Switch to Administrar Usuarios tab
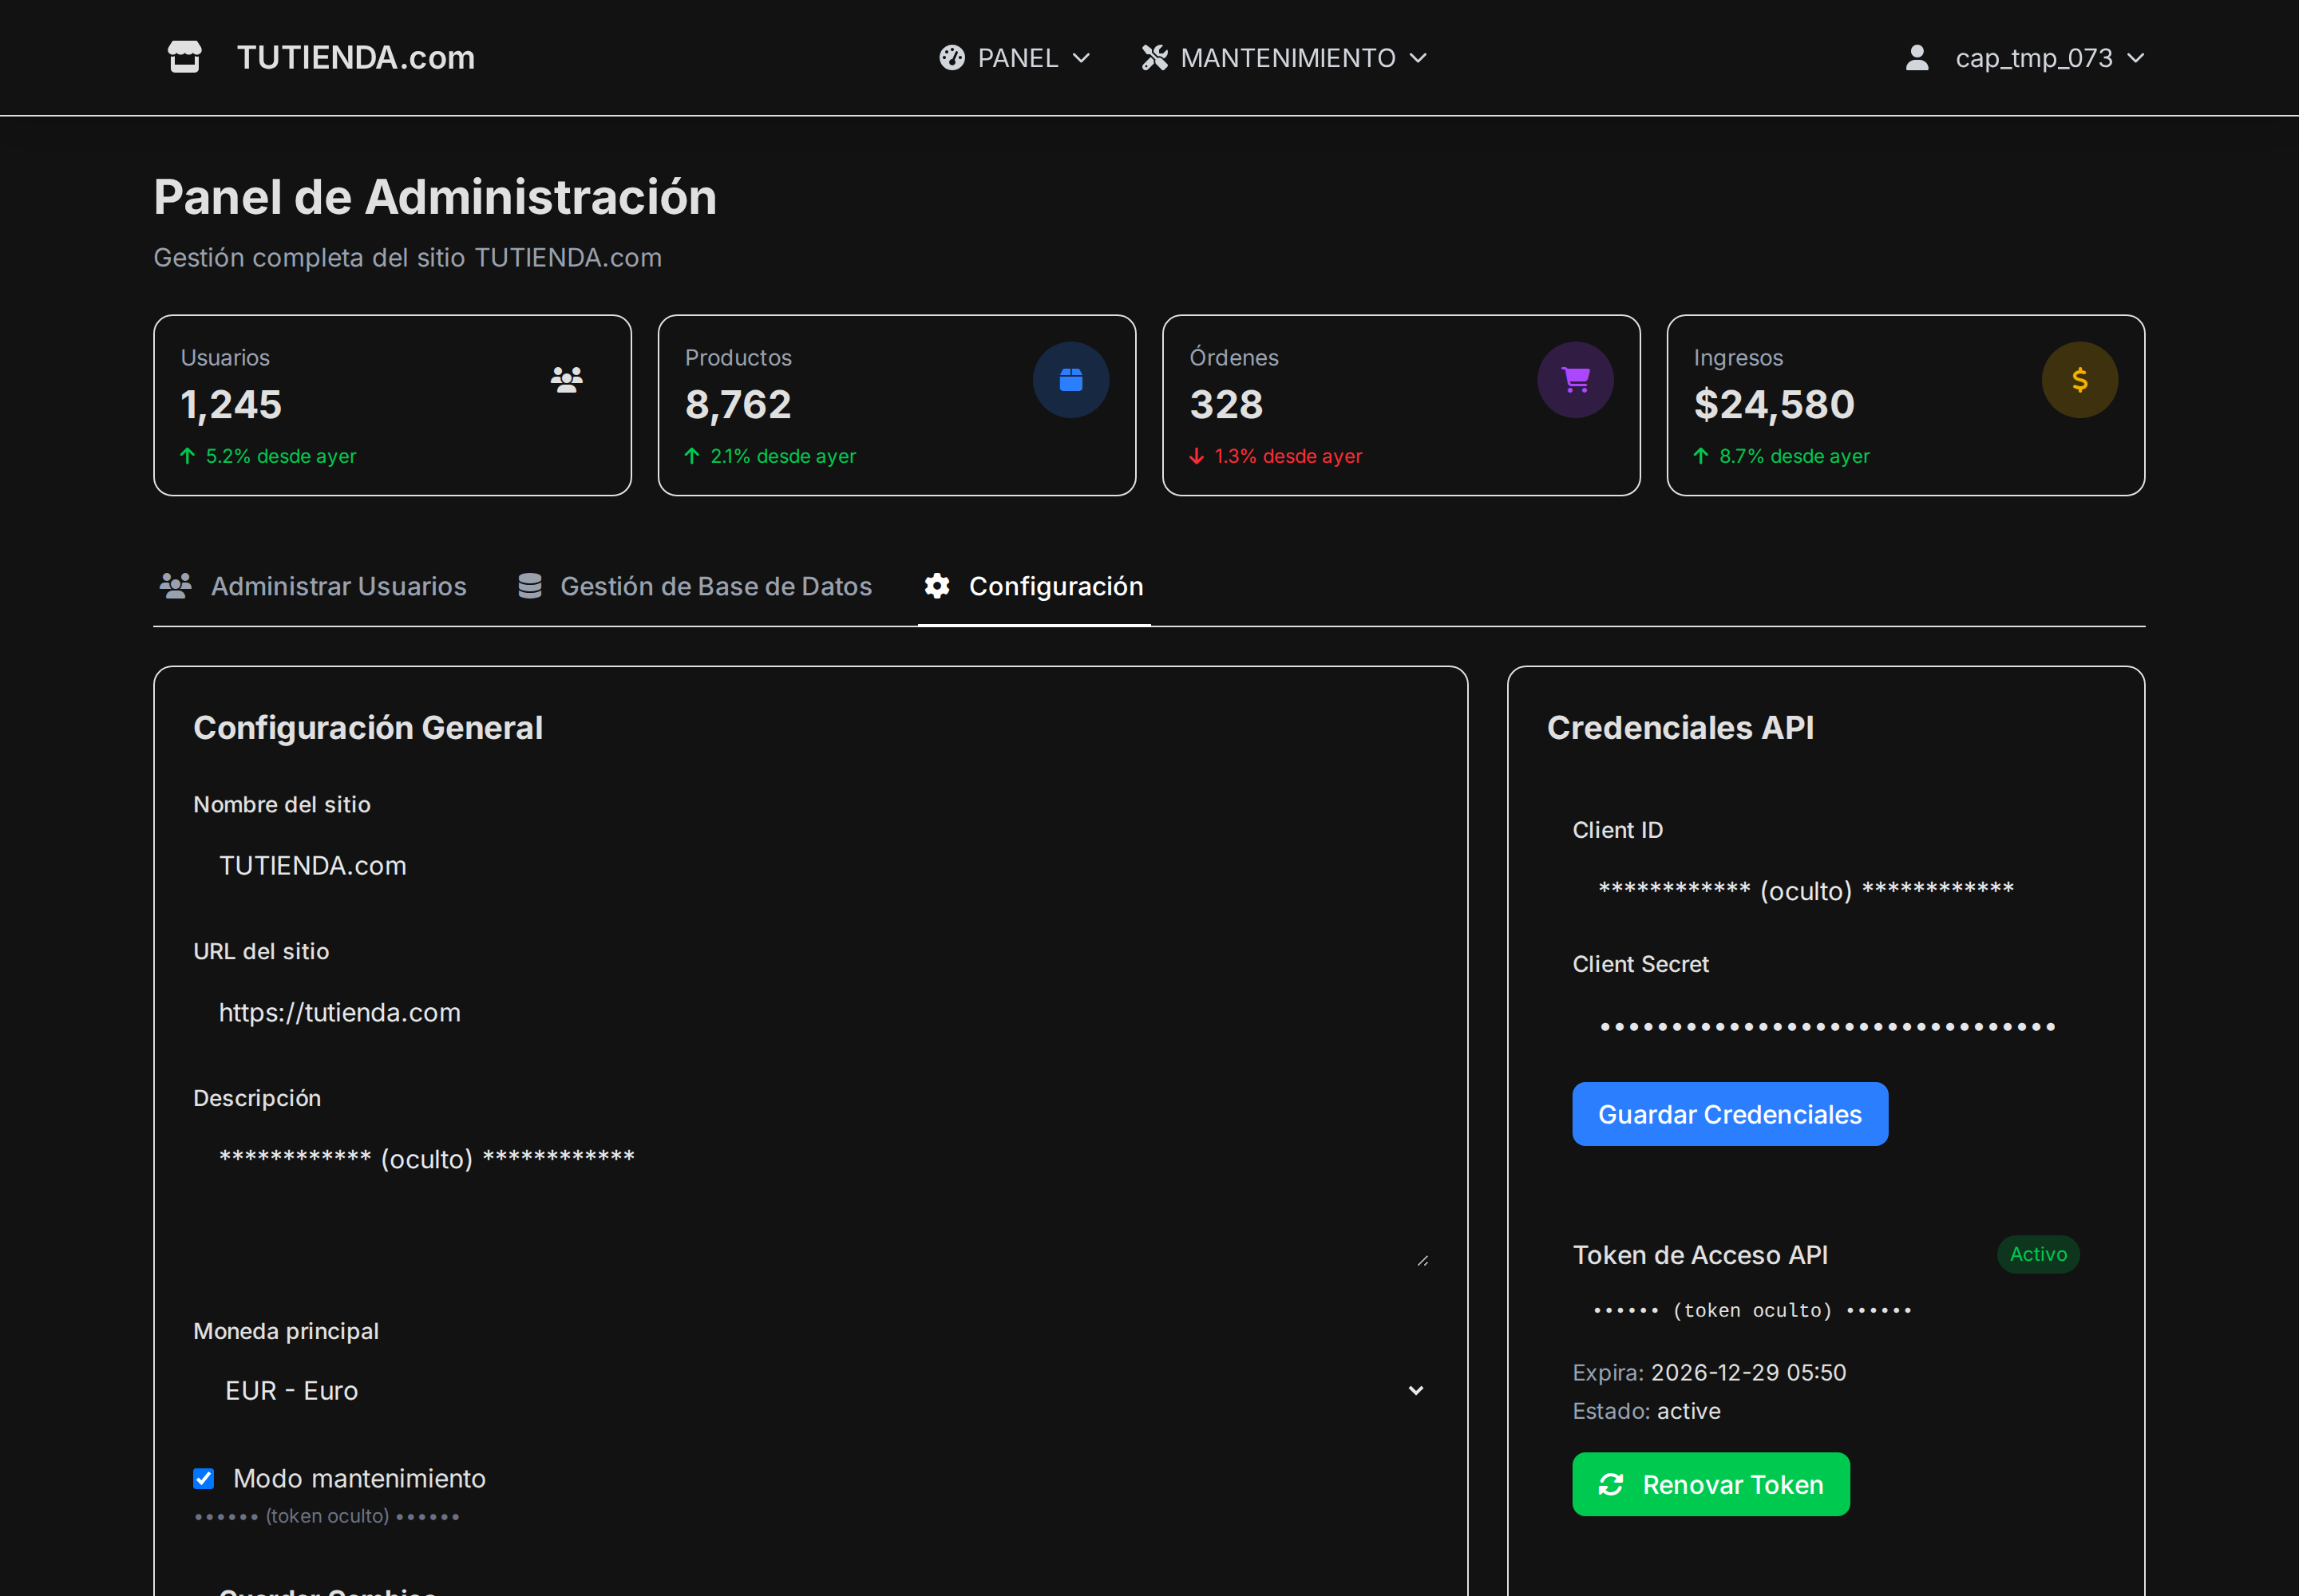The image size is (2299, 1596). pos(313,586)
